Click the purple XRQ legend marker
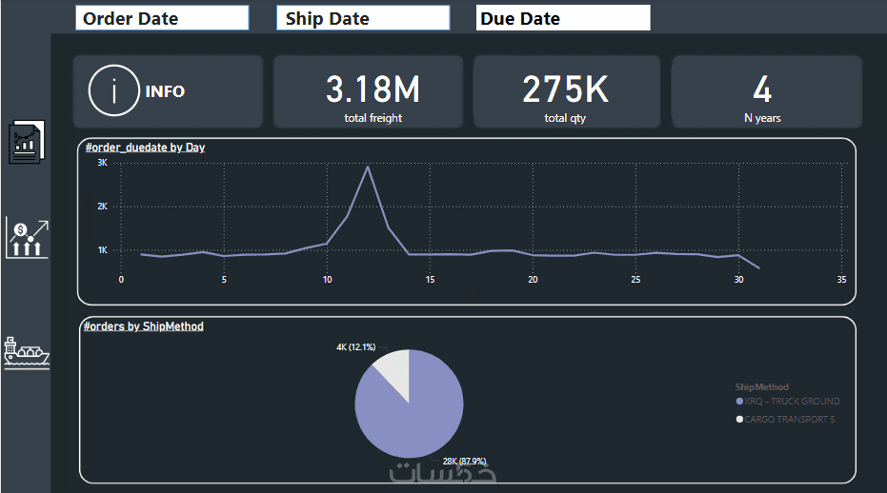The width and height of the screenshot is (887, 493). click(x=739, y=402)
